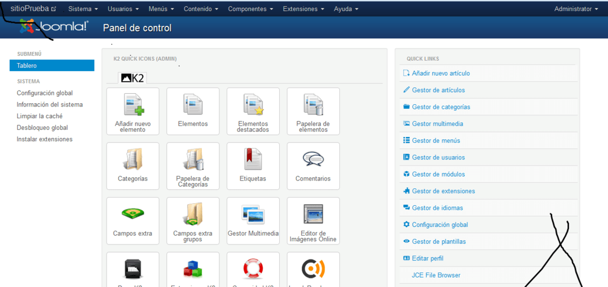Image resolution: width=608 pixels, height=287 pixels.
Task: Open Instalar extensiones in sidebar
Action: (45, 139)
